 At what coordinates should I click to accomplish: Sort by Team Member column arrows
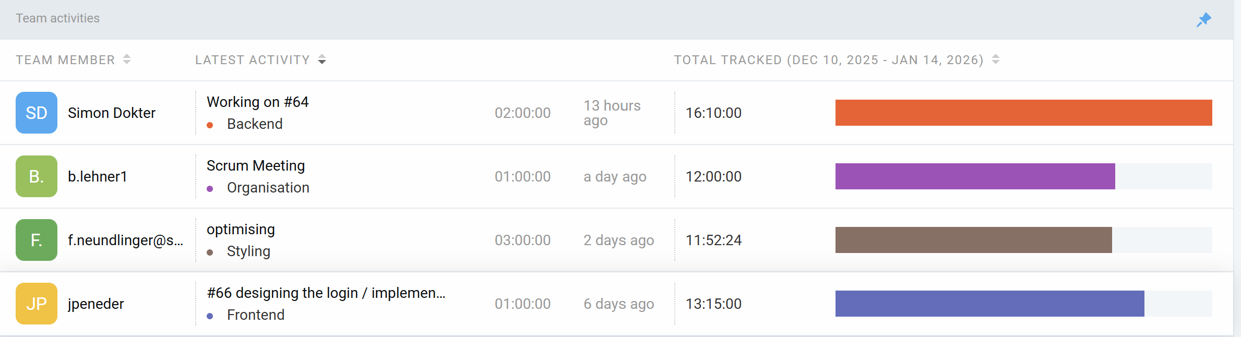click(x=127, y=59)
